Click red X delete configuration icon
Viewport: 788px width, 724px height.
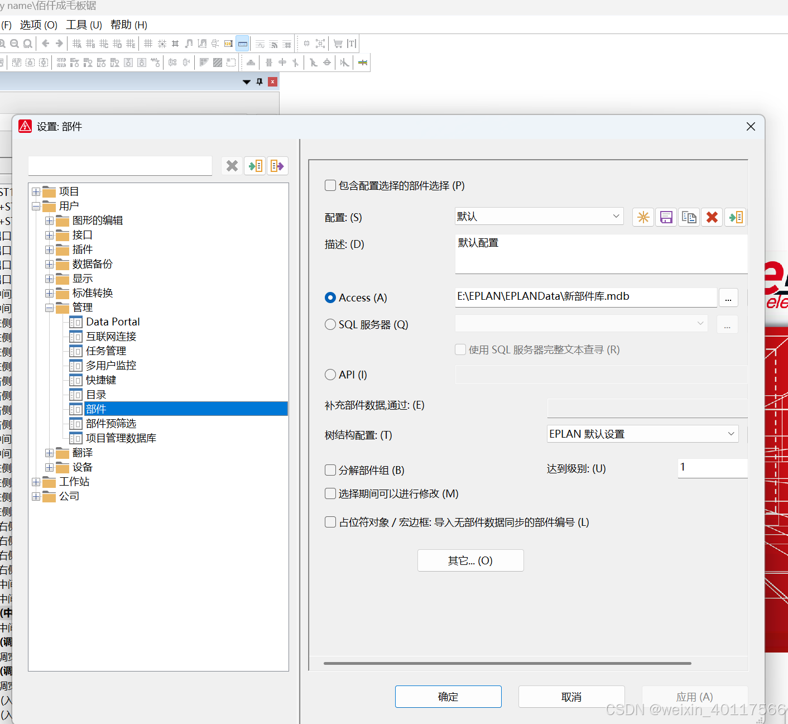(x=712, y=217)
